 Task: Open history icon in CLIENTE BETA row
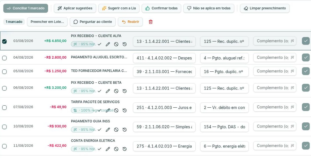click(x=125, y=91)
